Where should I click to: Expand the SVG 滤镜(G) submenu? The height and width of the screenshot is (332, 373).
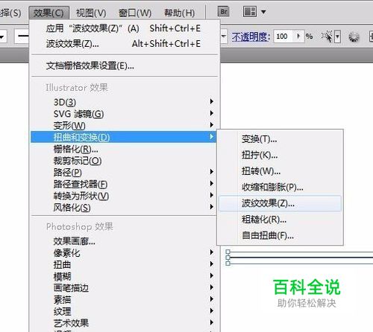124,114
